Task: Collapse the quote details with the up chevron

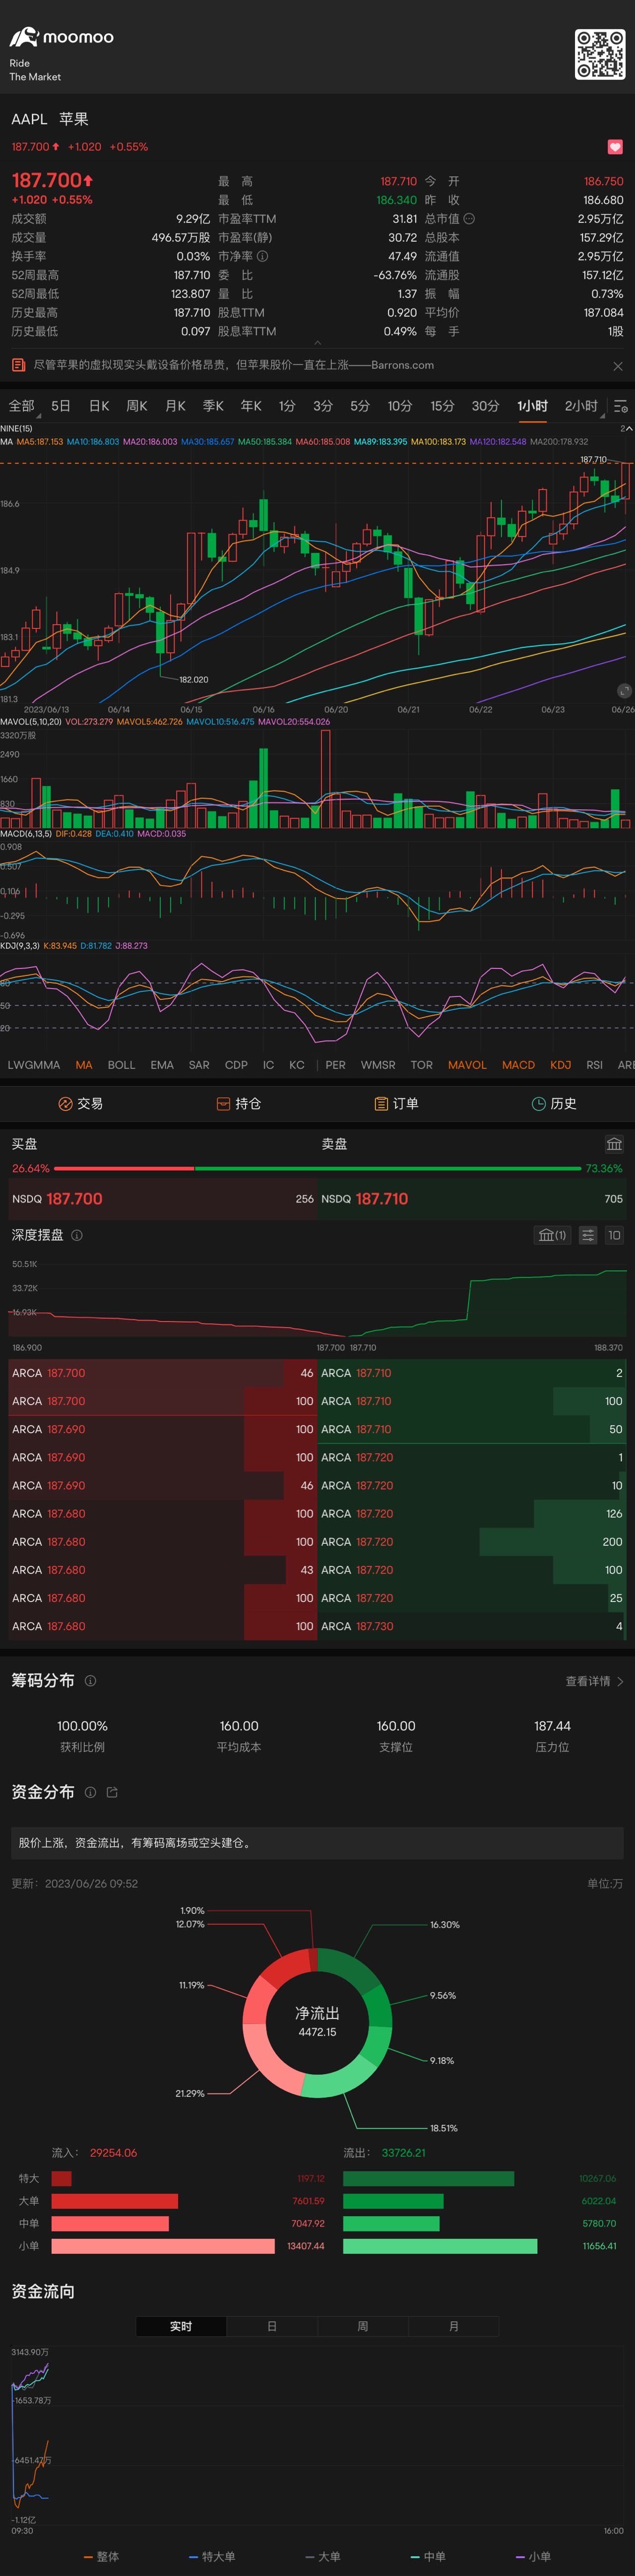Action: (318, 342)
